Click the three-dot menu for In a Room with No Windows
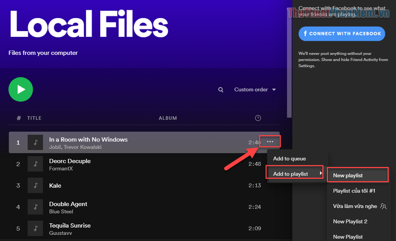 [270, 141]
